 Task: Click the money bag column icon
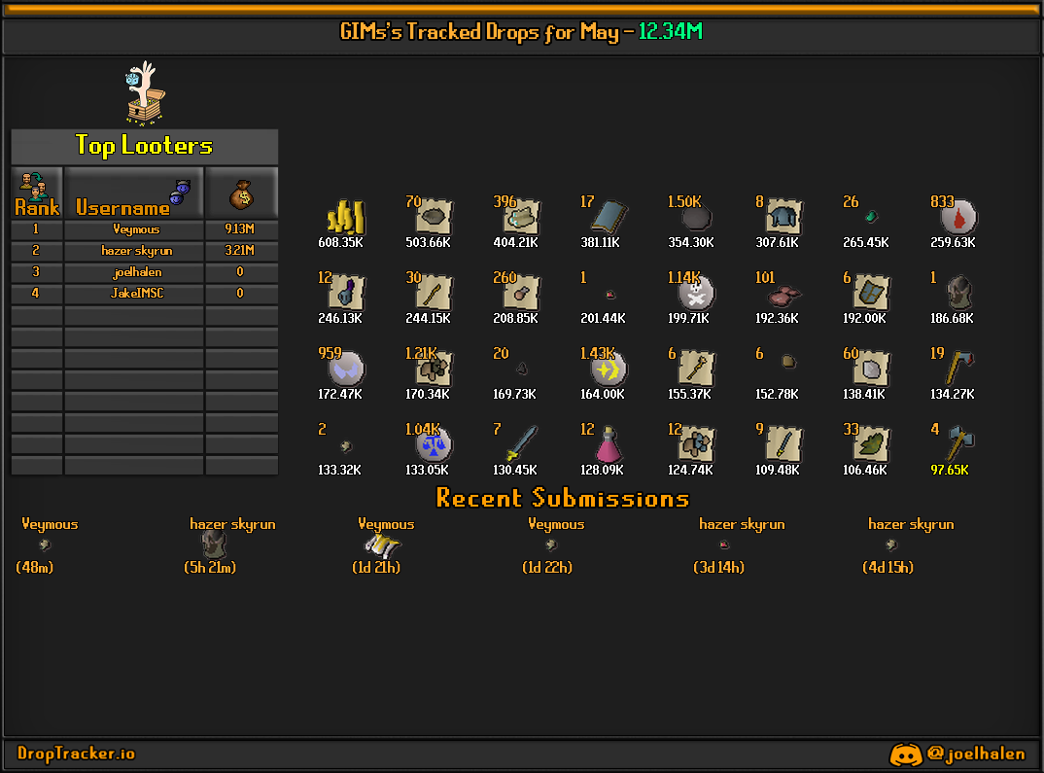pos(241,194)
